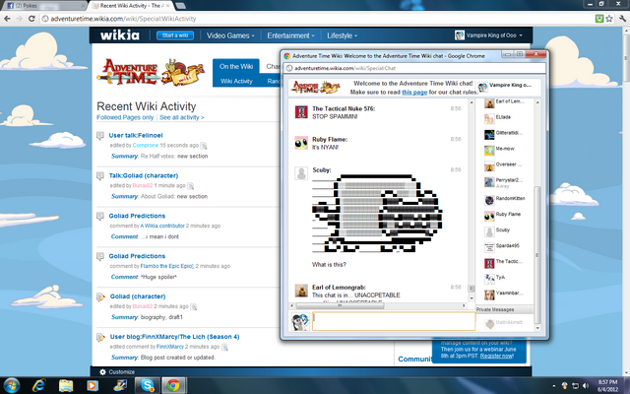Open the Goliad (character) biography edit link

pos(138,296)
